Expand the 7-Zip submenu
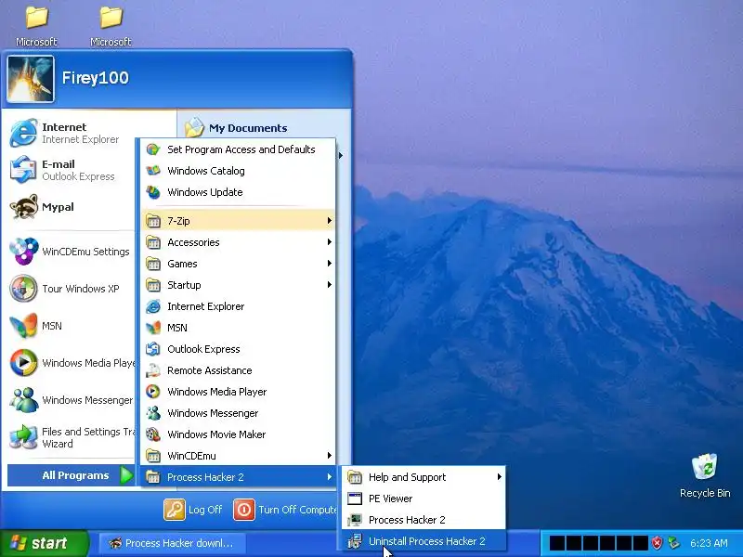The height and width of the screenshot is (557, 743). [x=238, y=221]
